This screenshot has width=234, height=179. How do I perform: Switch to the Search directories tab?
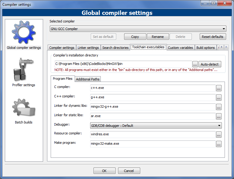point(115,48)
